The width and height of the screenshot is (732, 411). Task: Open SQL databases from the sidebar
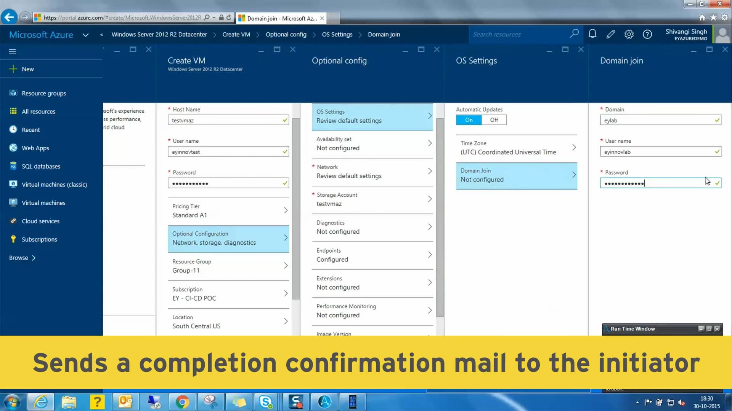tap(41, 166)
